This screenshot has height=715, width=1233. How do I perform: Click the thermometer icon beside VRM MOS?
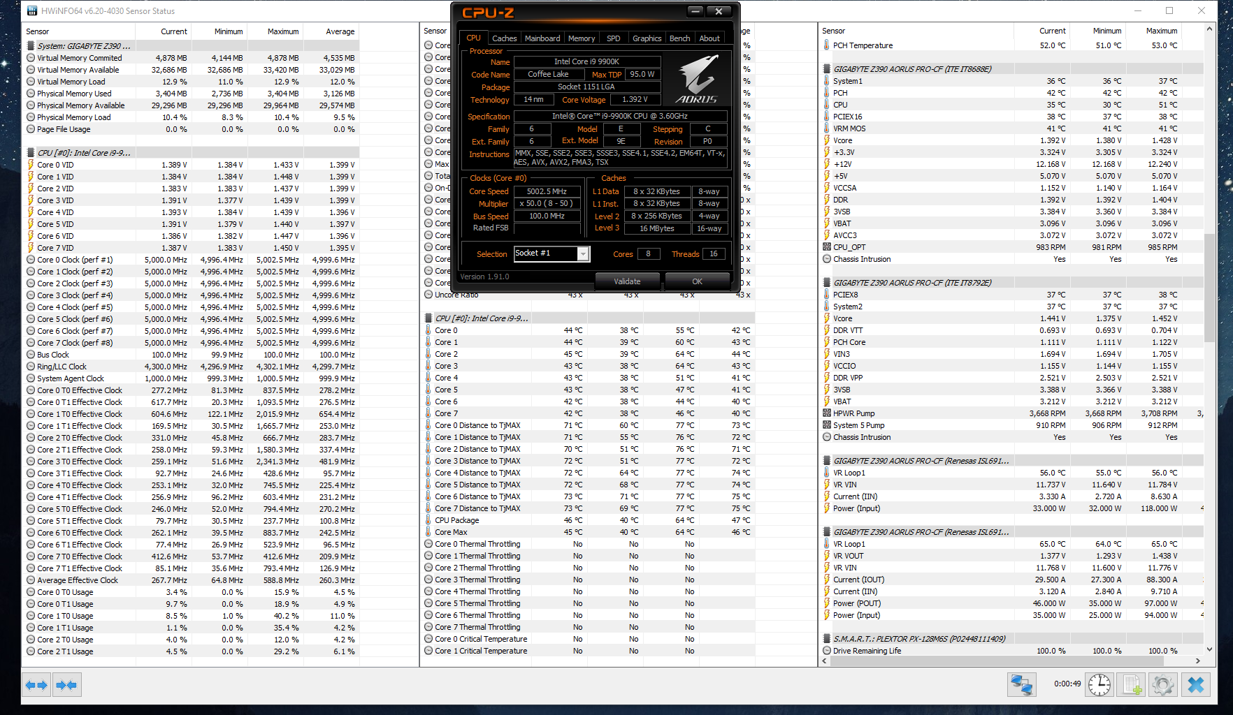827,128
